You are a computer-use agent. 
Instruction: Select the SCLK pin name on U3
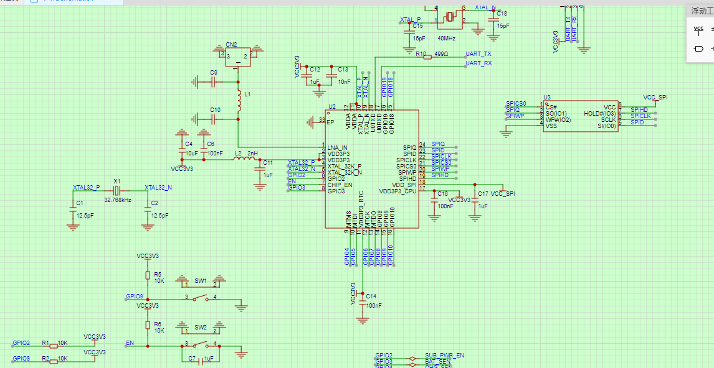(608, 119)
